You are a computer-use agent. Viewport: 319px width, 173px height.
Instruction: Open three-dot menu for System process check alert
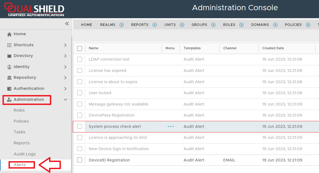(x=171, y=126)
